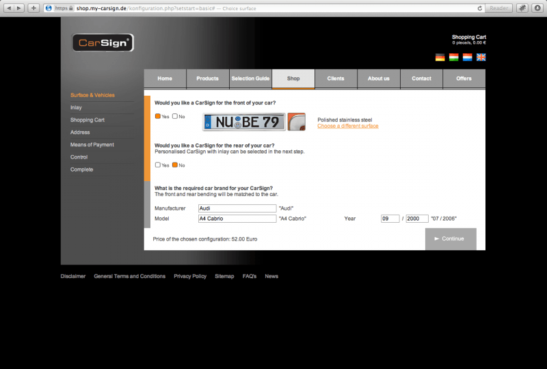Screen dimensions: 547x369
Task: Reload the page with the refresh icon
Action: [480, 8]
